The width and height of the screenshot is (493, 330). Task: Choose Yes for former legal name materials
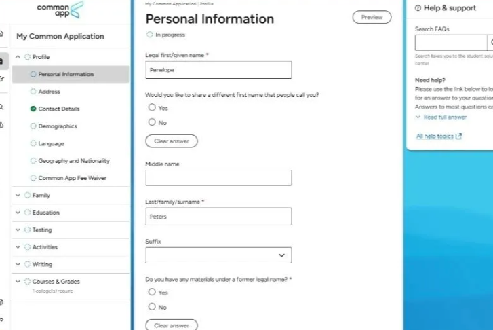click(152, 292)
